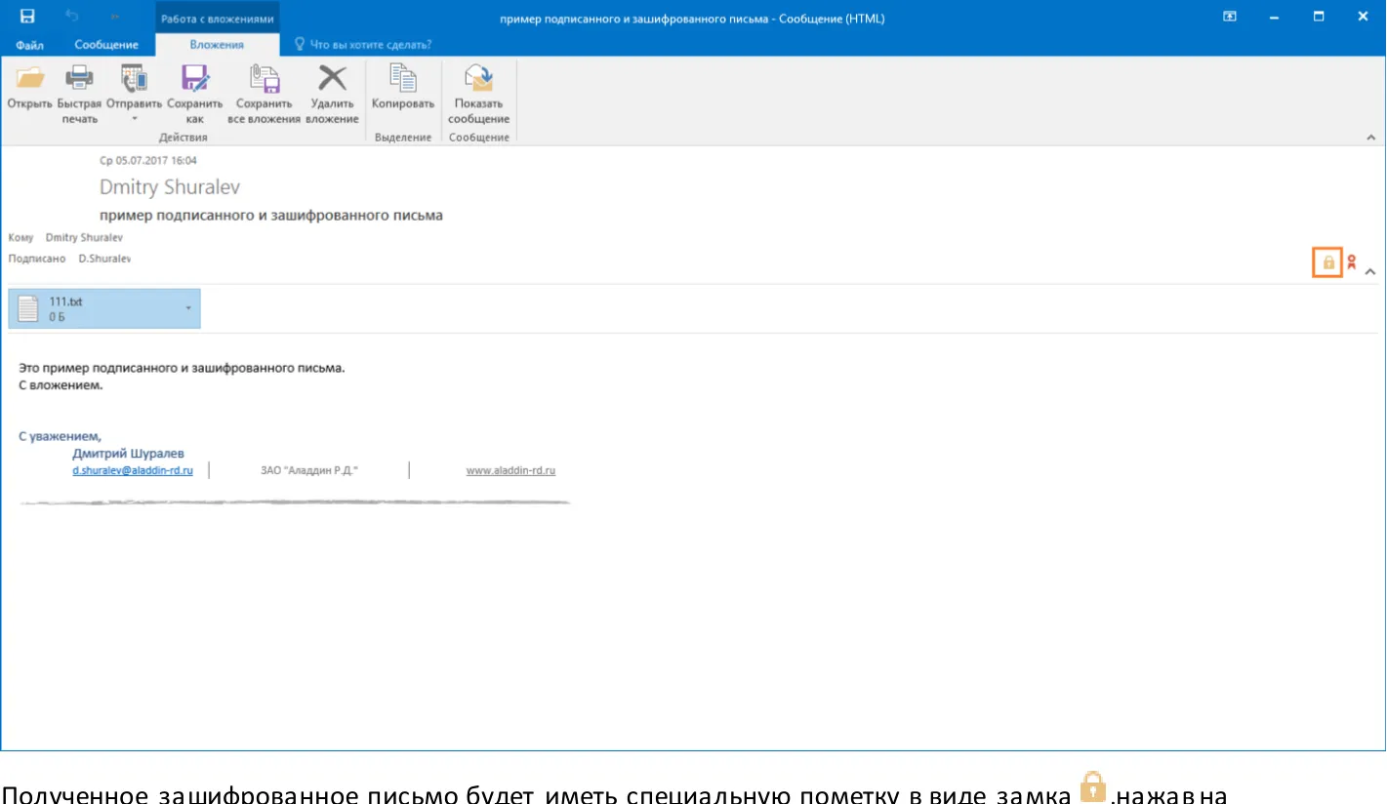The height and width of the screenshot is (804, 1387).
Task: Click the Redo arrow in the title bar
Action: tap(114, 17)
